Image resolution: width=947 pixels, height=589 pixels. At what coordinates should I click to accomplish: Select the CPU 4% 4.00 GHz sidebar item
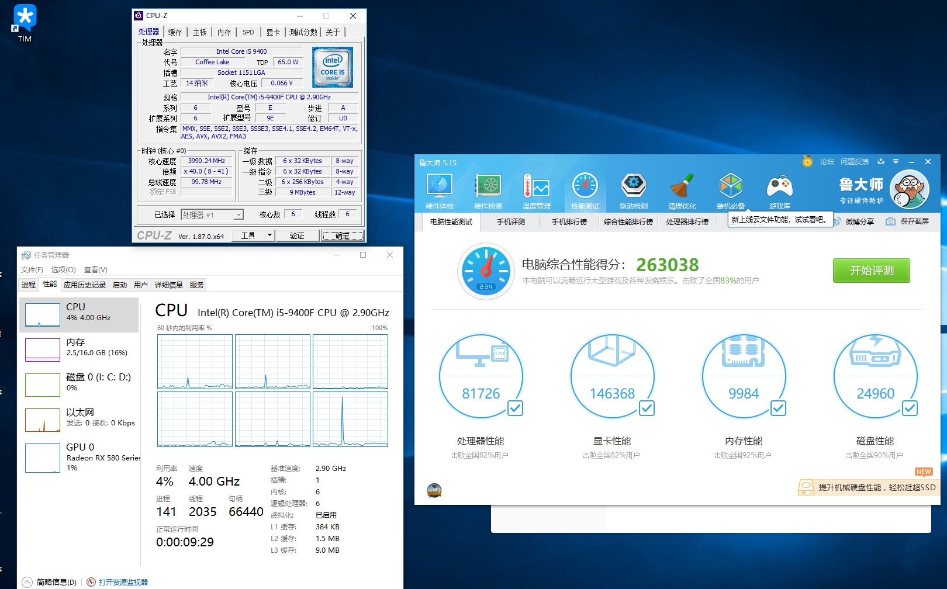[x=79, y=314]
